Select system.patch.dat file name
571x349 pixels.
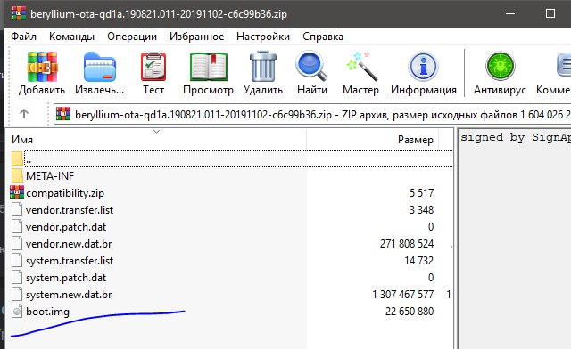click(x=66, y=278)
